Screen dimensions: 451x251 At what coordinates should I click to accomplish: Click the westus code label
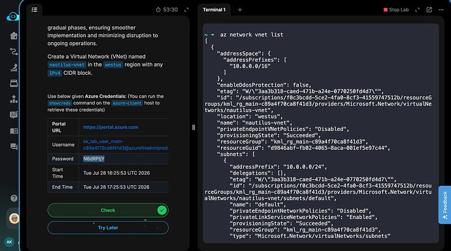(x=113, y=65)
